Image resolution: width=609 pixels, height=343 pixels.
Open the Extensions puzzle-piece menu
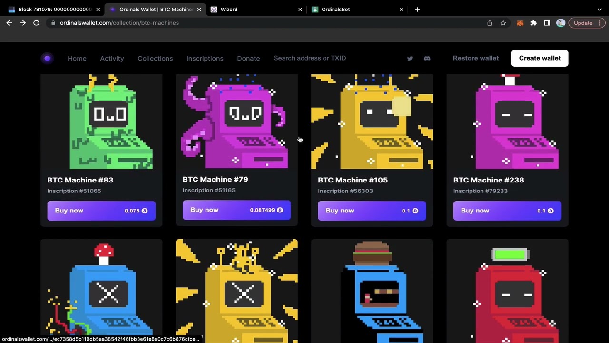tap(533, 23)
